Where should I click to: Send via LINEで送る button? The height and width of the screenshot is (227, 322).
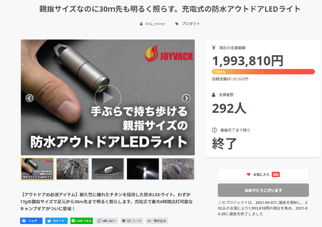click(81, 221)
